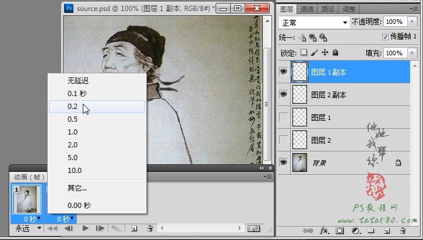Switch to the 路径 tab
This screenshot has width=423, height=240.
328,9
